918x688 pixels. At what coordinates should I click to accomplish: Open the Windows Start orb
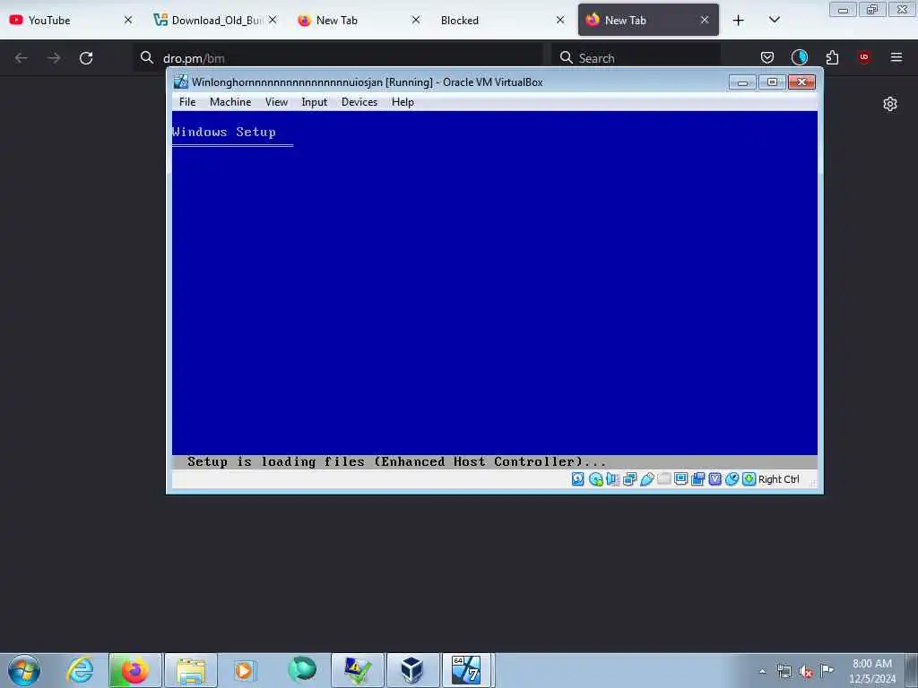point(24,670)
